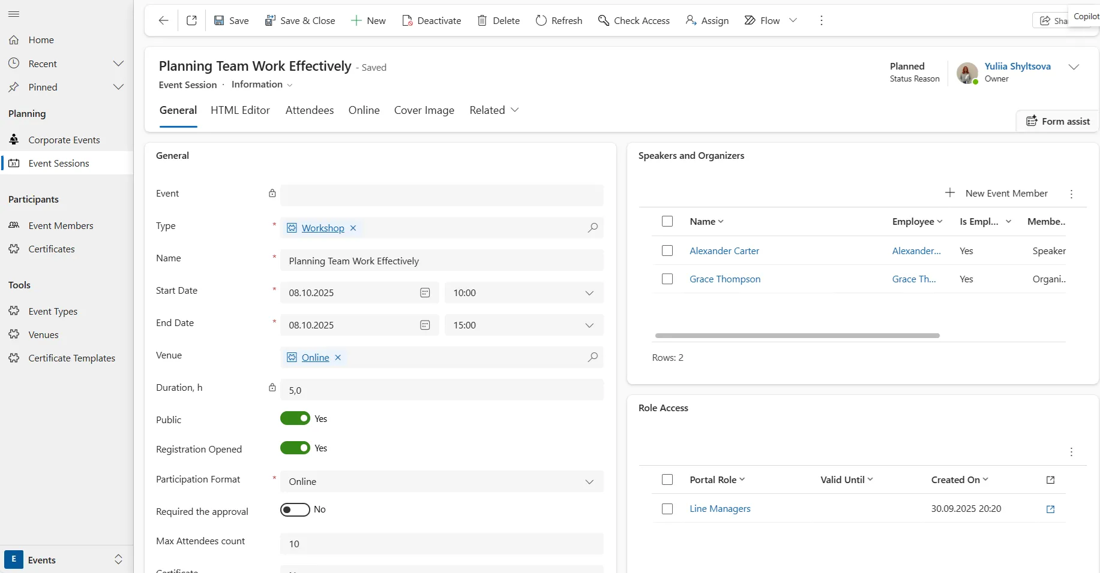Collapse the hamburger navigation menu
The height and width of the screenshot is (573, 1100).
pyautogui.click(x=14, y=14)
